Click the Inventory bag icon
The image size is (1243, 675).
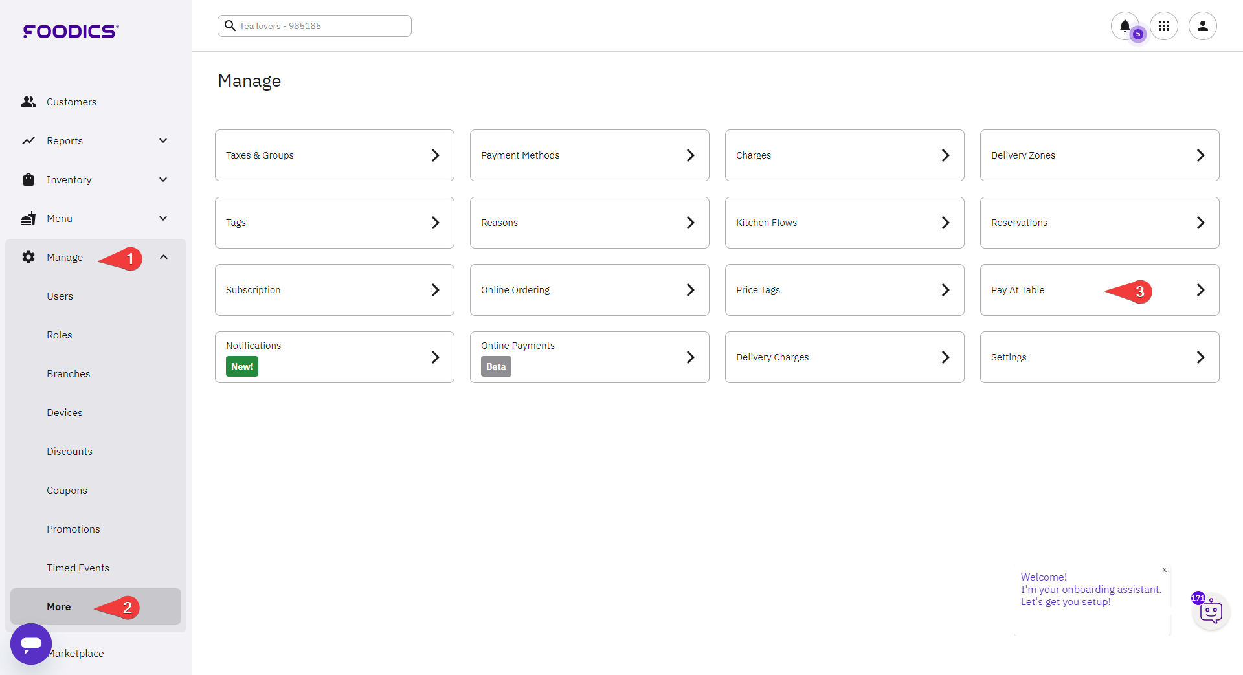click(28, 180)
